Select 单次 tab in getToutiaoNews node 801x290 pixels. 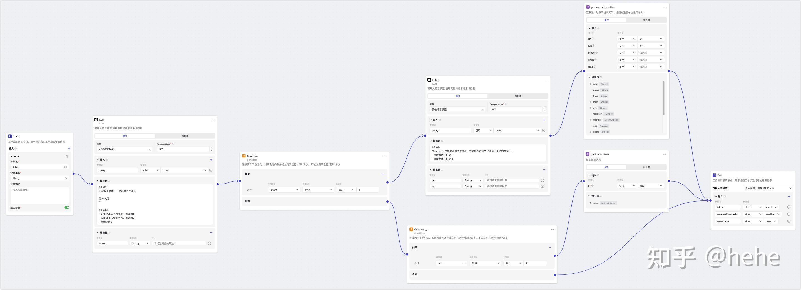[x=606, y=167]
